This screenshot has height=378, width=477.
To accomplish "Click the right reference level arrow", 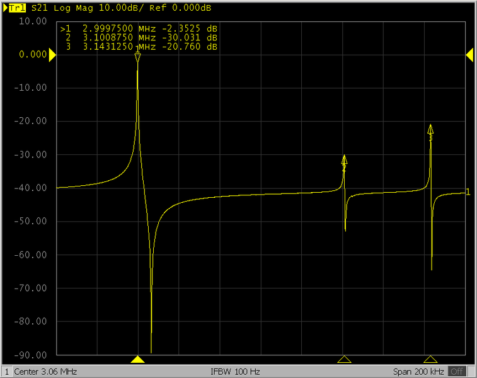I will (x=469, y=55).
